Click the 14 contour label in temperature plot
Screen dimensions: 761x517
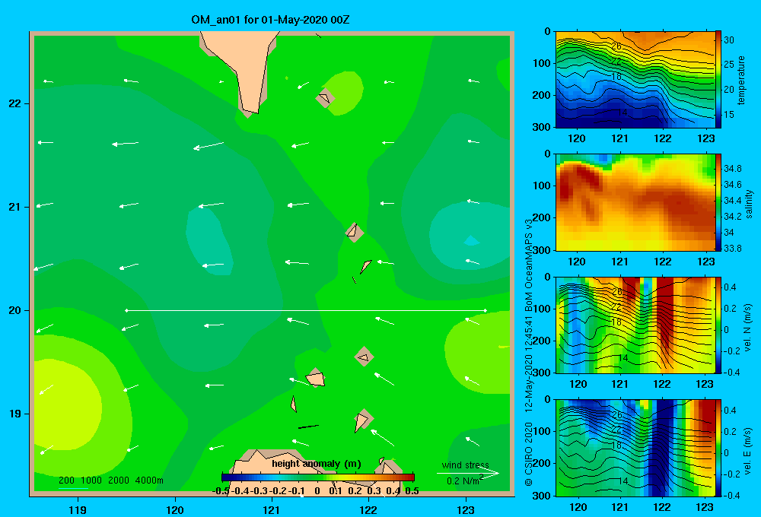[622, 113]
